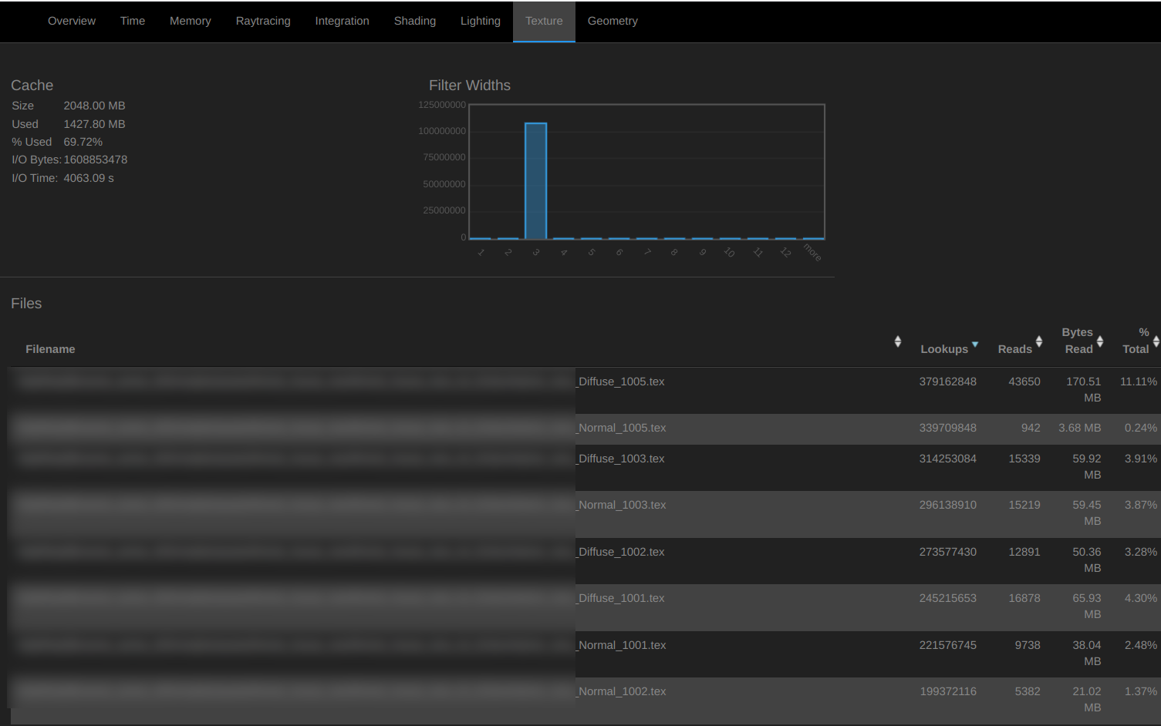This screenshot has width=1161, height=726.
Task: Sort by % Total column header
Action: pyautogui.click(x=1136, y=341)
